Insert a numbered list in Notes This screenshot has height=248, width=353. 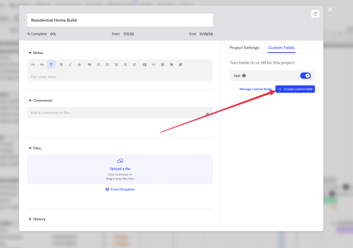[116, 65]
